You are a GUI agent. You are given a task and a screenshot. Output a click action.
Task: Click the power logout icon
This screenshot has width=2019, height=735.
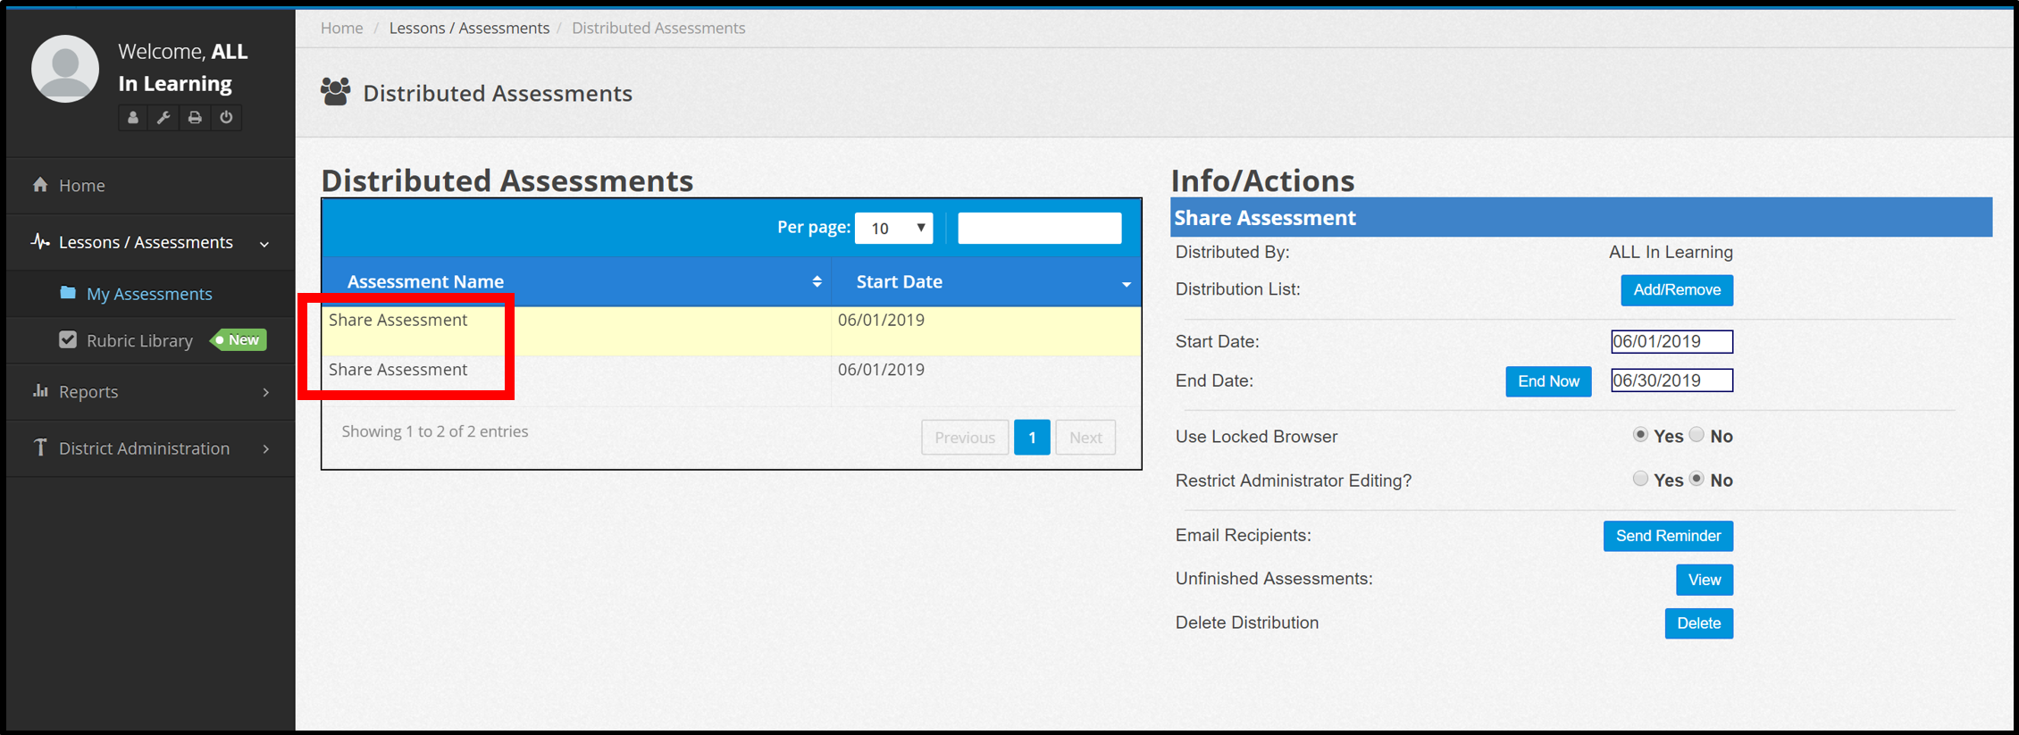226,118
